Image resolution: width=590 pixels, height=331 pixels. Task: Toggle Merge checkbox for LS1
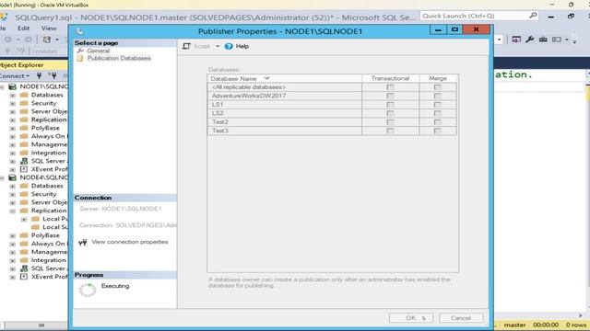[x=437, y=104]
